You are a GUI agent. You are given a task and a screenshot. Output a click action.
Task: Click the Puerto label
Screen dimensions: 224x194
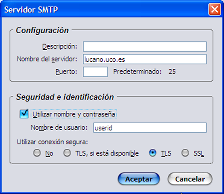[66, 72]
